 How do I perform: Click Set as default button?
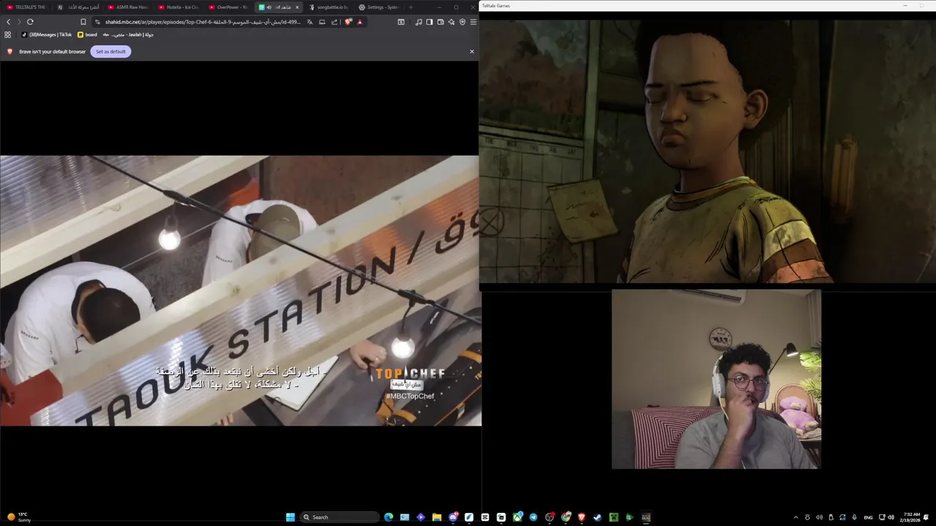(110, 51)
